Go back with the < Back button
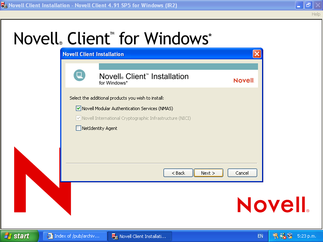The height and width of the screenshot is (242, 323). click(178, 173)
